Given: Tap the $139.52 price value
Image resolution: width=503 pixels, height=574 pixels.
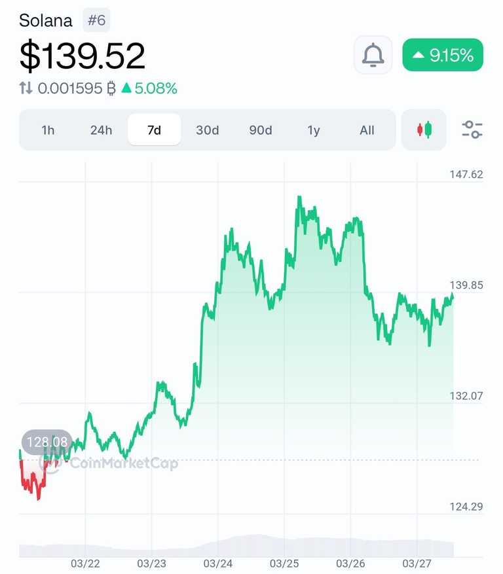Looking at the screenshot, I should (83, 56).
